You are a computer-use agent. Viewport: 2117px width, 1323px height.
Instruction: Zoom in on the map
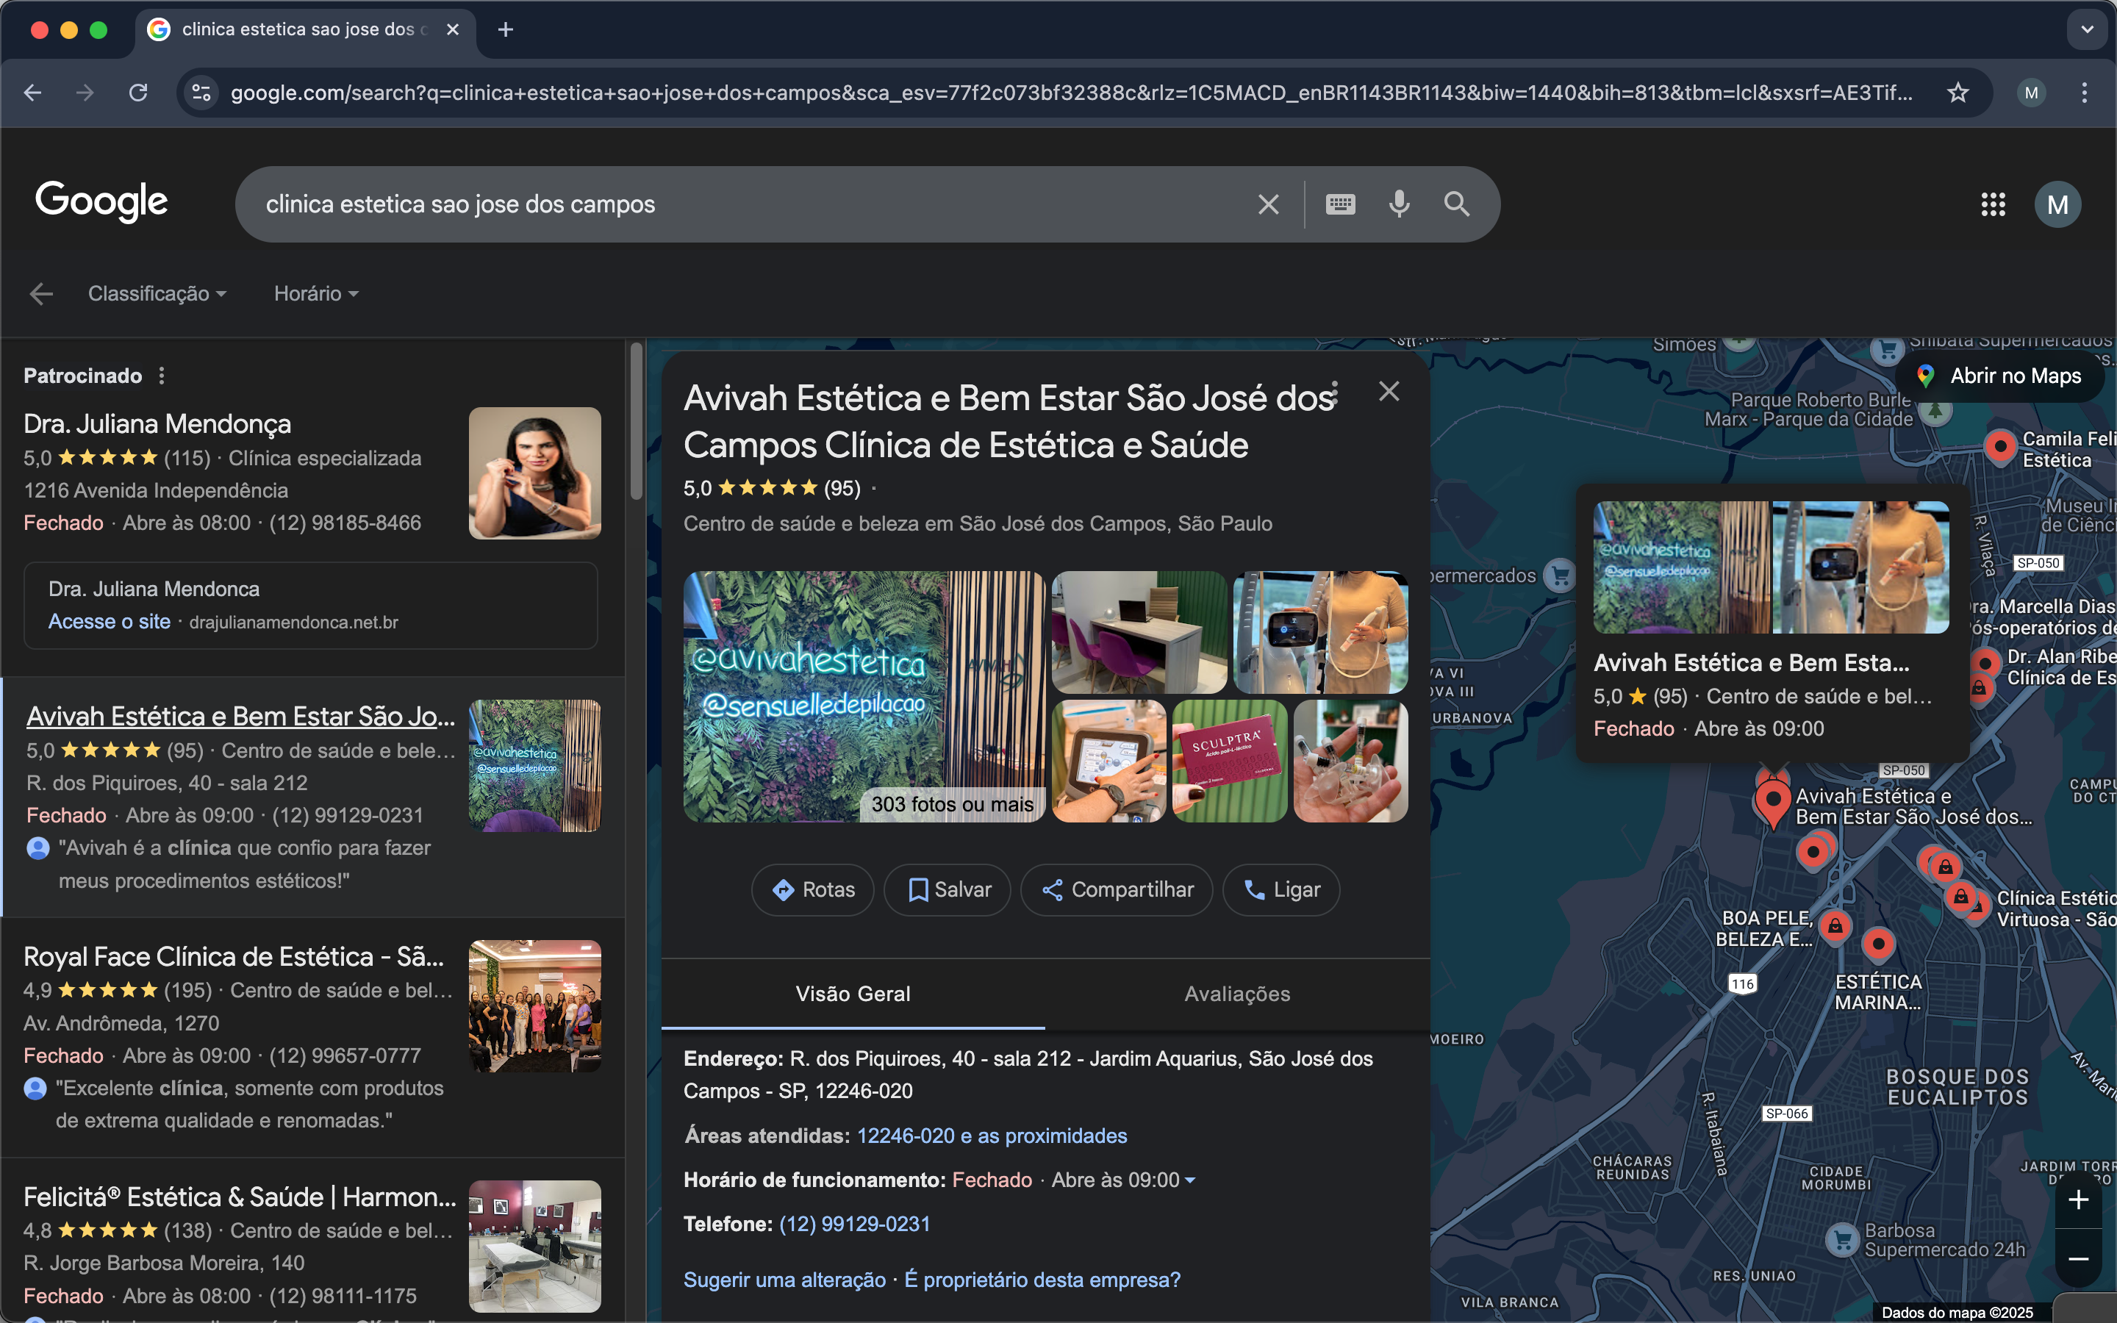[2077, 1200]
